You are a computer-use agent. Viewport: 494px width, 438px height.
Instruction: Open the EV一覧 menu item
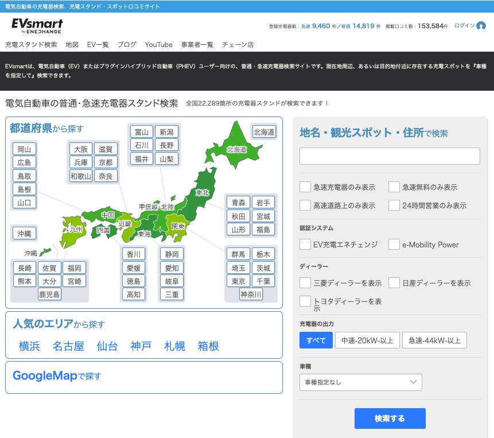pyautogui.click(x=98, y=45)
